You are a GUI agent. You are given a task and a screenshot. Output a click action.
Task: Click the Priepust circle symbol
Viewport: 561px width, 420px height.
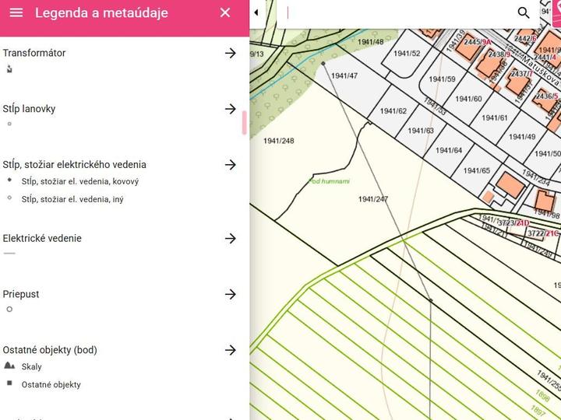click(9, 310)
